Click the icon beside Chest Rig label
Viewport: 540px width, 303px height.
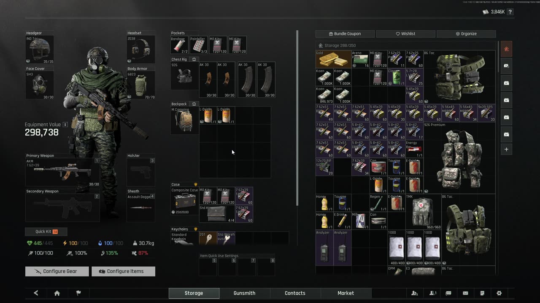pos(194,59)
